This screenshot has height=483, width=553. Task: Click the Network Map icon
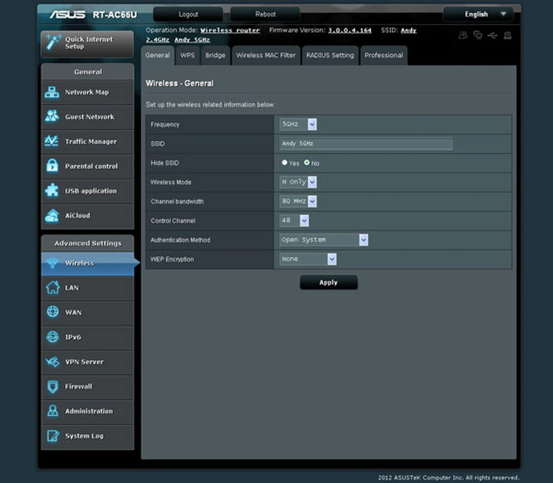tap(52, 92)
